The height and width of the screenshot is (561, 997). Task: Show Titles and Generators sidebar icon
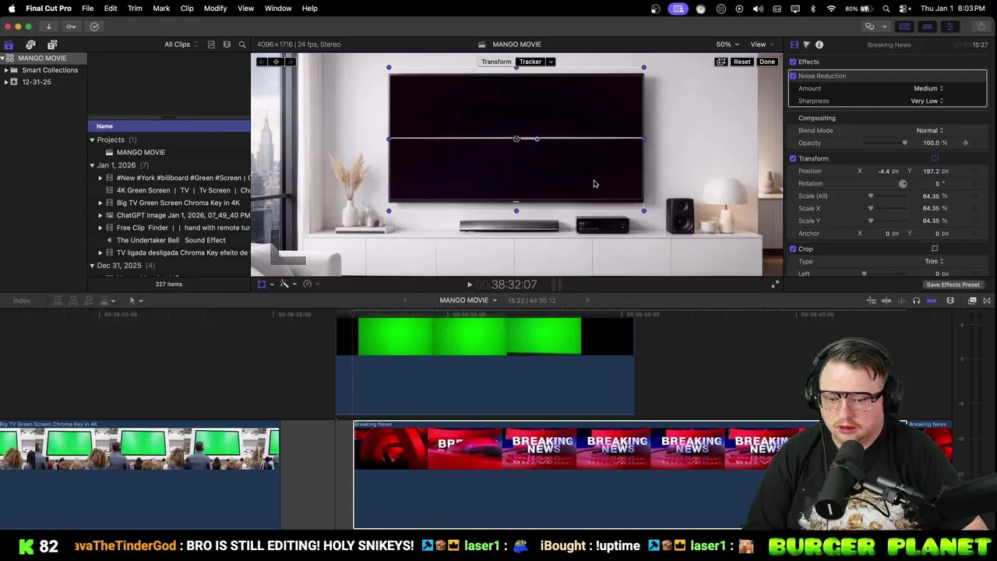52,44
